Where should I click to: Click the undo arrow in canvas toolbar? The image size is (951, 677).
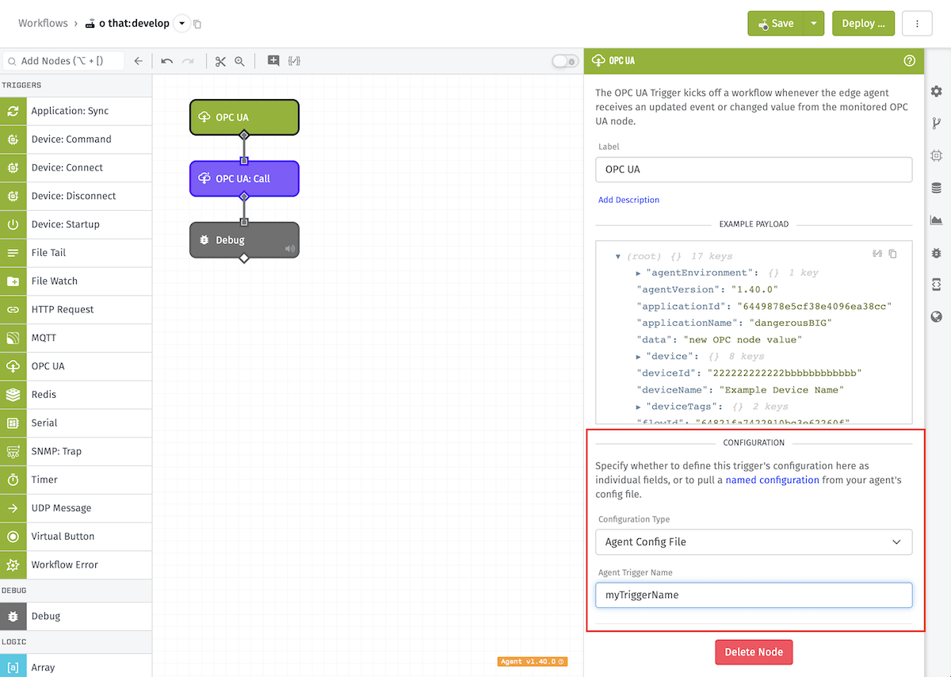[166, 61]
